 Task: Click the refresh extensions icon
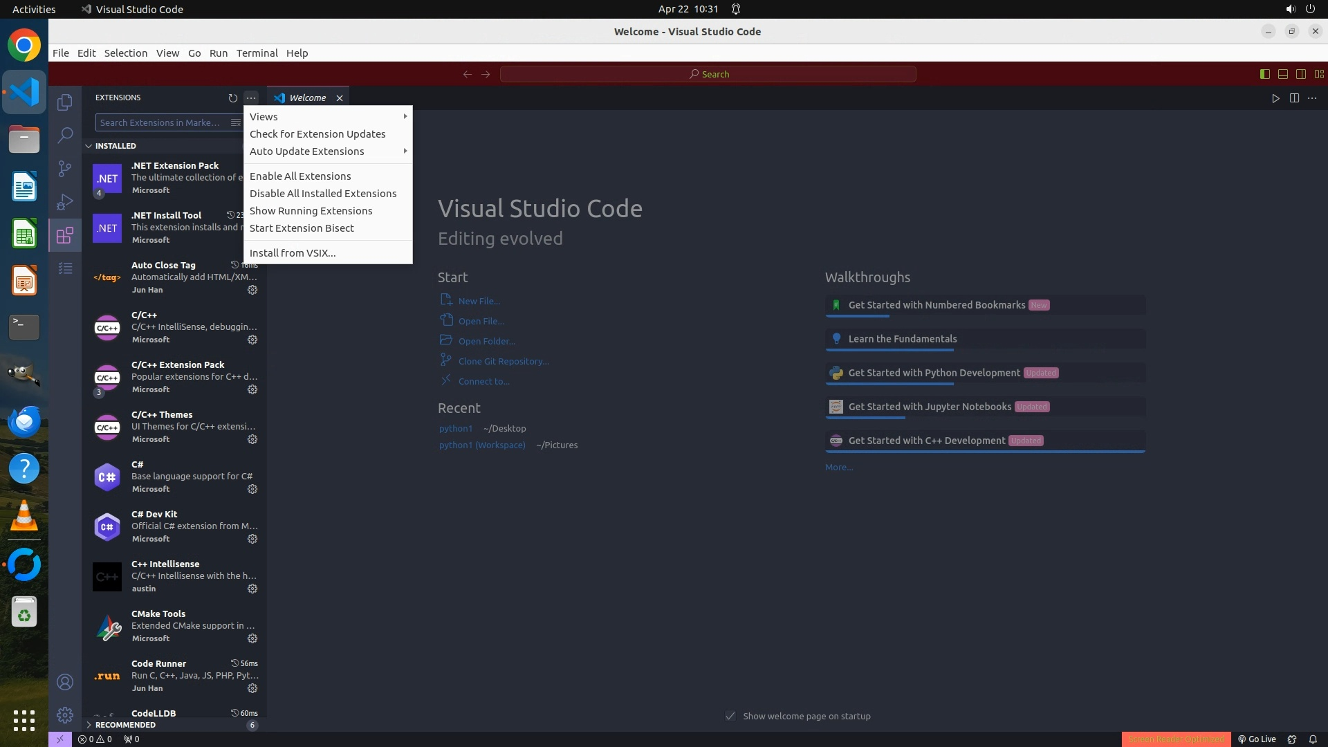pyautogui.click(x=232, y=98)
